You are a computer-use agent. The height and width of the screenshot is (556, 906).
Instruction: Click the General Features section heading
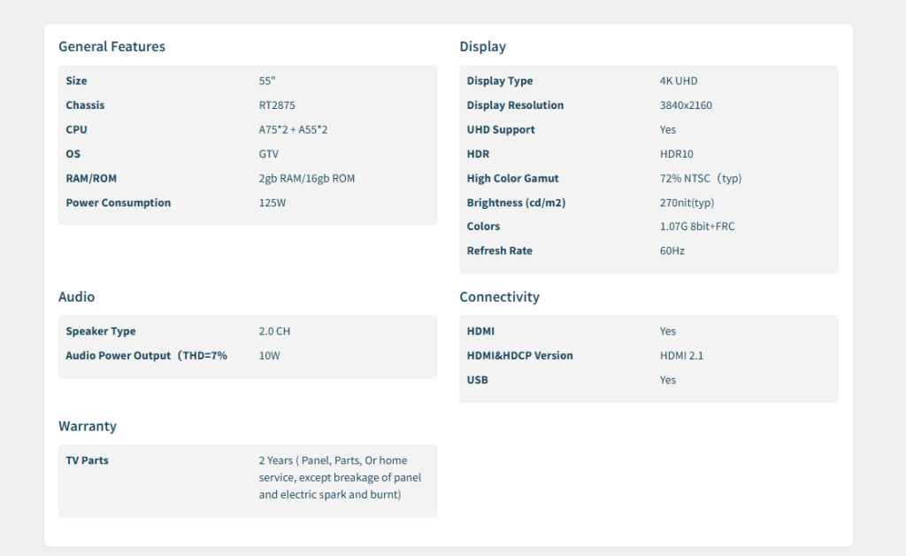click(x=111, y=47)
